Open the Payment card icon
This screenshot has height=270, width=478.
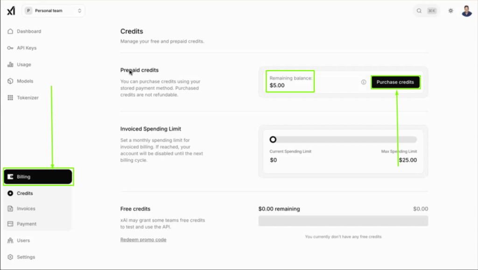[x=10, y=224]
